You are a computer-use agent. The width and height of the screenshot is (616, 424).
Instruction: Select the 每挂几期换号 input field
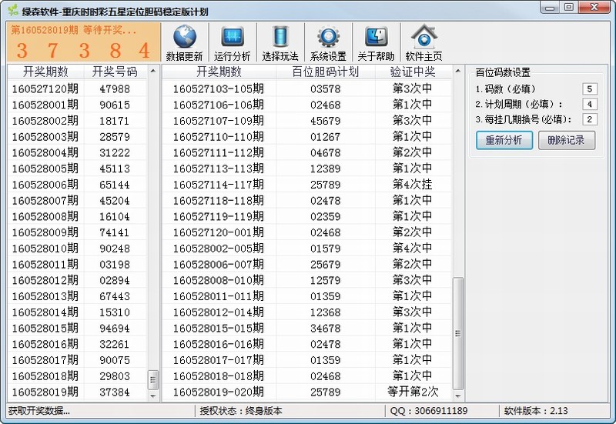point(590,119)
